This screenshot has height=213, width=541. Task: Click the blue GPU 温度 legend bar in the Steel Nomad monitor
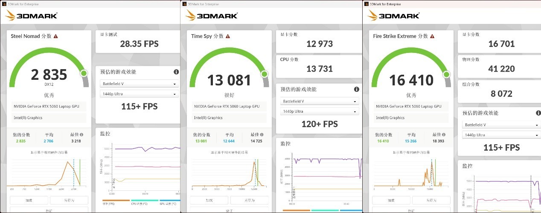coord(170,200)
